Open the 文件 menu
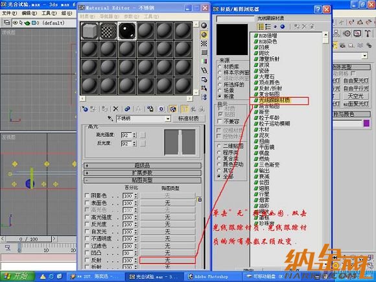376x282 pixels. click(9, 13)
